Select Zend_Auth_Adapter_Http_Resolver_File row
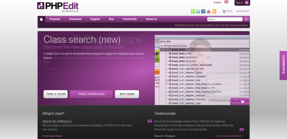The height and width of the screenshot is (139, 287). pyautogui.click(x=205, y=88)
